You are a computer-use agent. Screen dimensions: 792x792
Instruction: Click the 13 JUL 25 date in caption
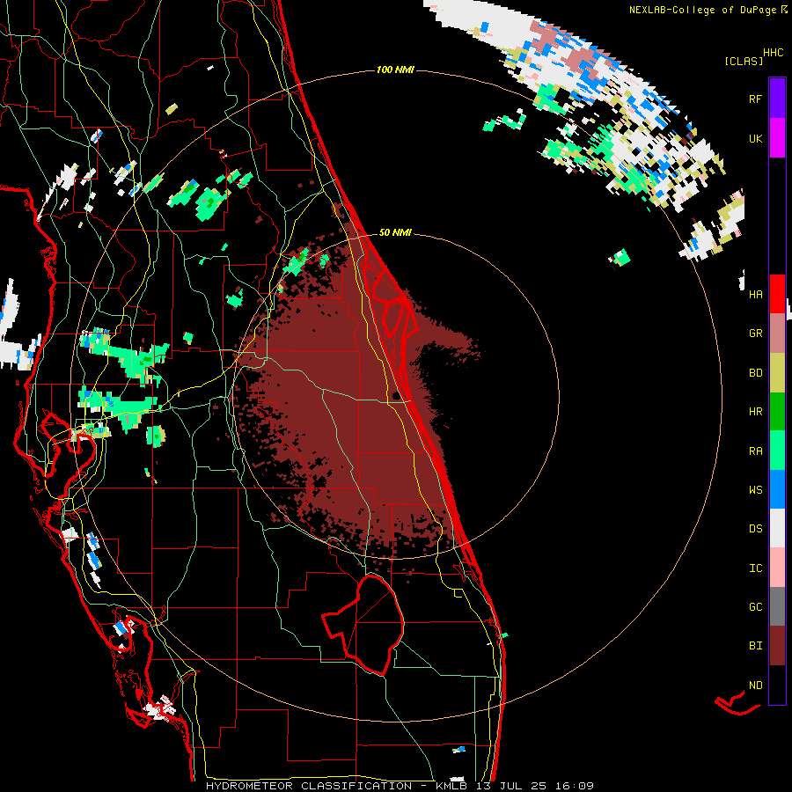pos(514,786)
